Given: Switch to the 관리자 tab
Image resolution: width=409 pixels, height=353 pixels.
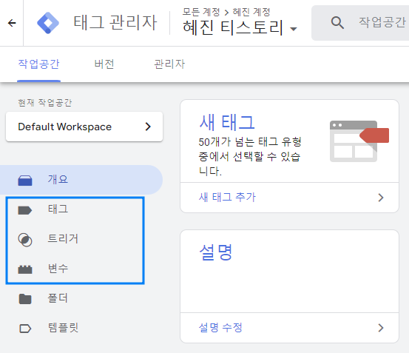Looking at the screenshot, I should (x=169, y=64).
